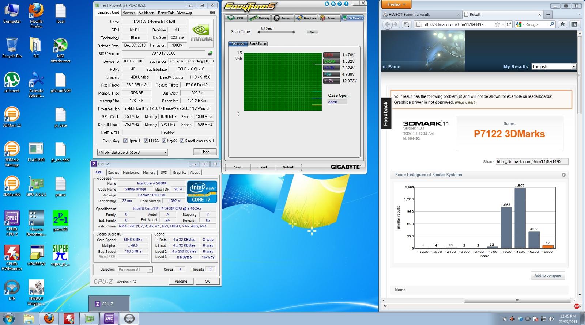Switch to Mainboard tab in CPU-Z
The height and width of the screenshot is (325, 585).
click(x=131, y=173)
